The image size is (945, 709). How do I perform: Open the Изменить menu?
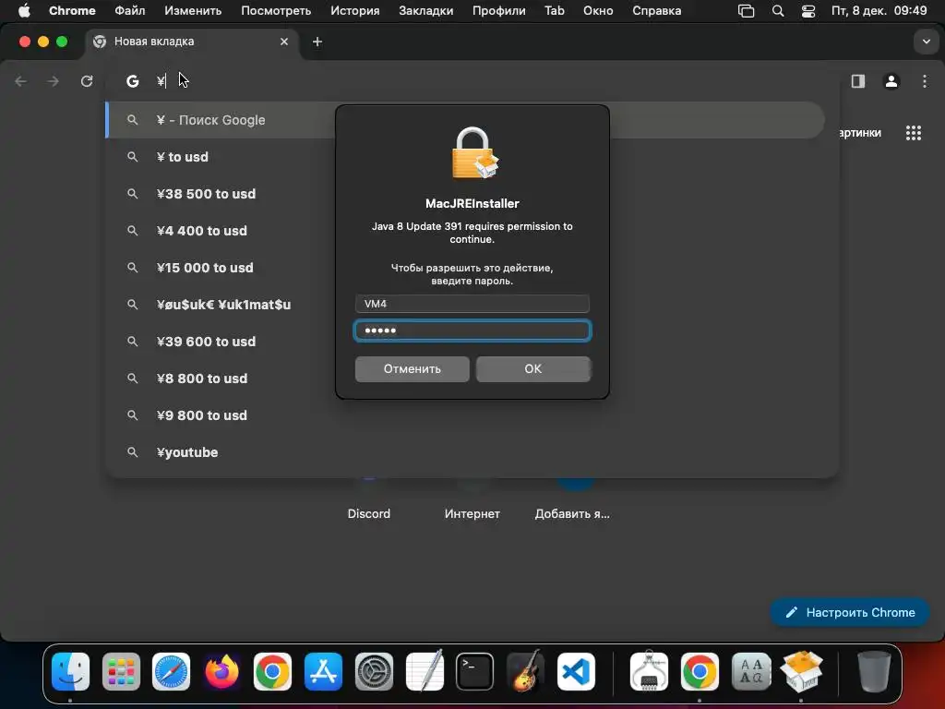point(193,11)
